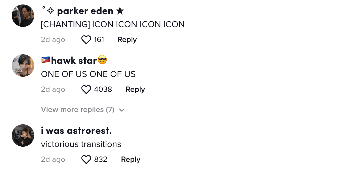Click the ONE OF US comment text
The height and width of the screenshot is (173, 360).
click(x=88, y=74)
